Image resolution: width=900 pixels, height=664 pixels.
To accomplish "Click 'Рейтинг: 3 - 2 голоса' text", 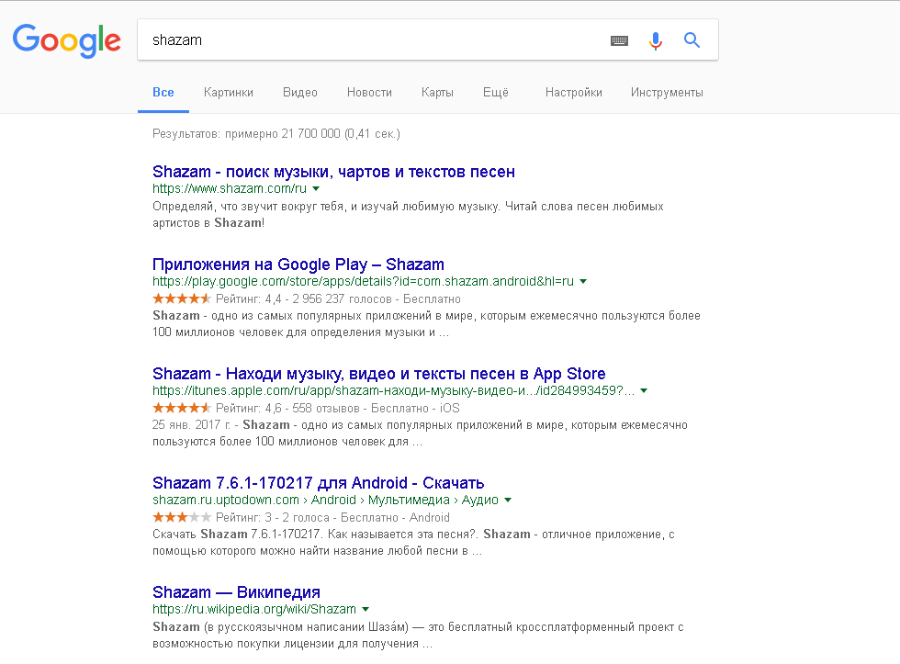I will click(x=332, y=518).
